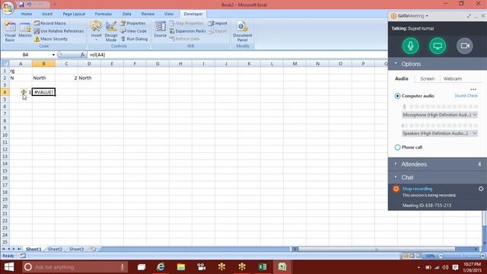Image resolution: width=487 pixels, height=274 pixels.
Task: Expand the Attendees section
Action: pos(438,164)
